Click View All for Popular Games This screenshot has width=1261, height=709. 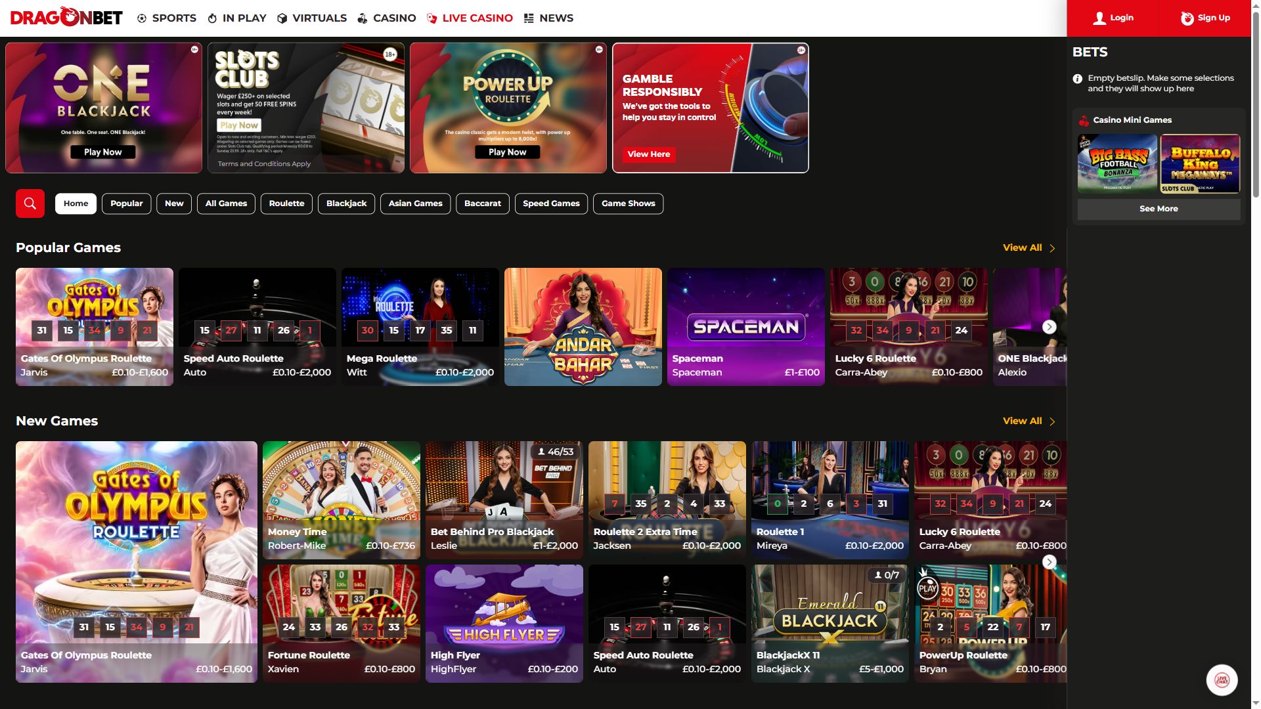click(1029, 247)
